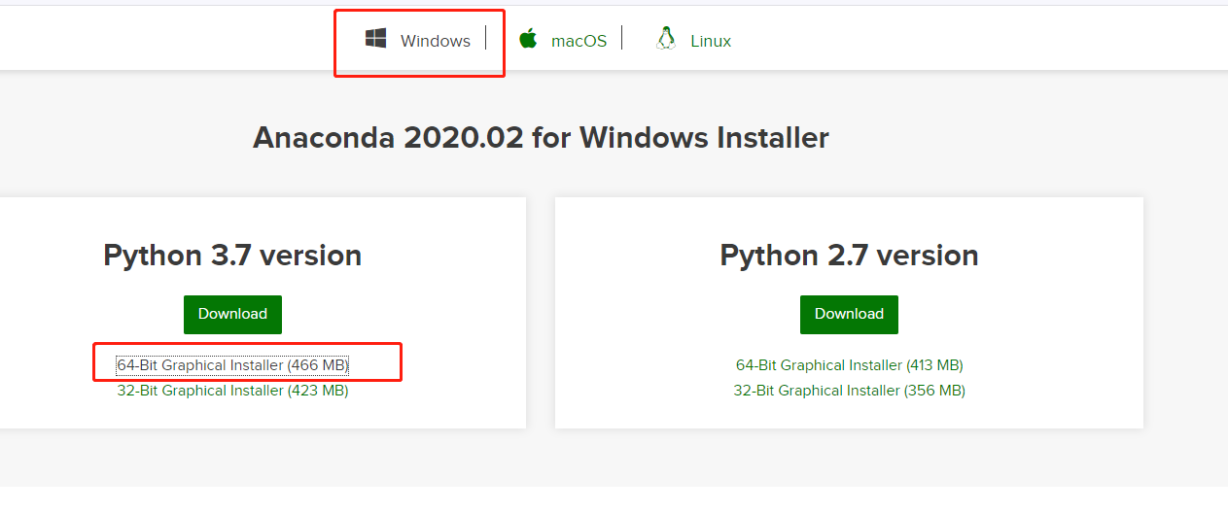Click the Anaconda 2020.02 for Windows Installer heading
Viewport: 1228px width, 514px height.
(541, 138)
